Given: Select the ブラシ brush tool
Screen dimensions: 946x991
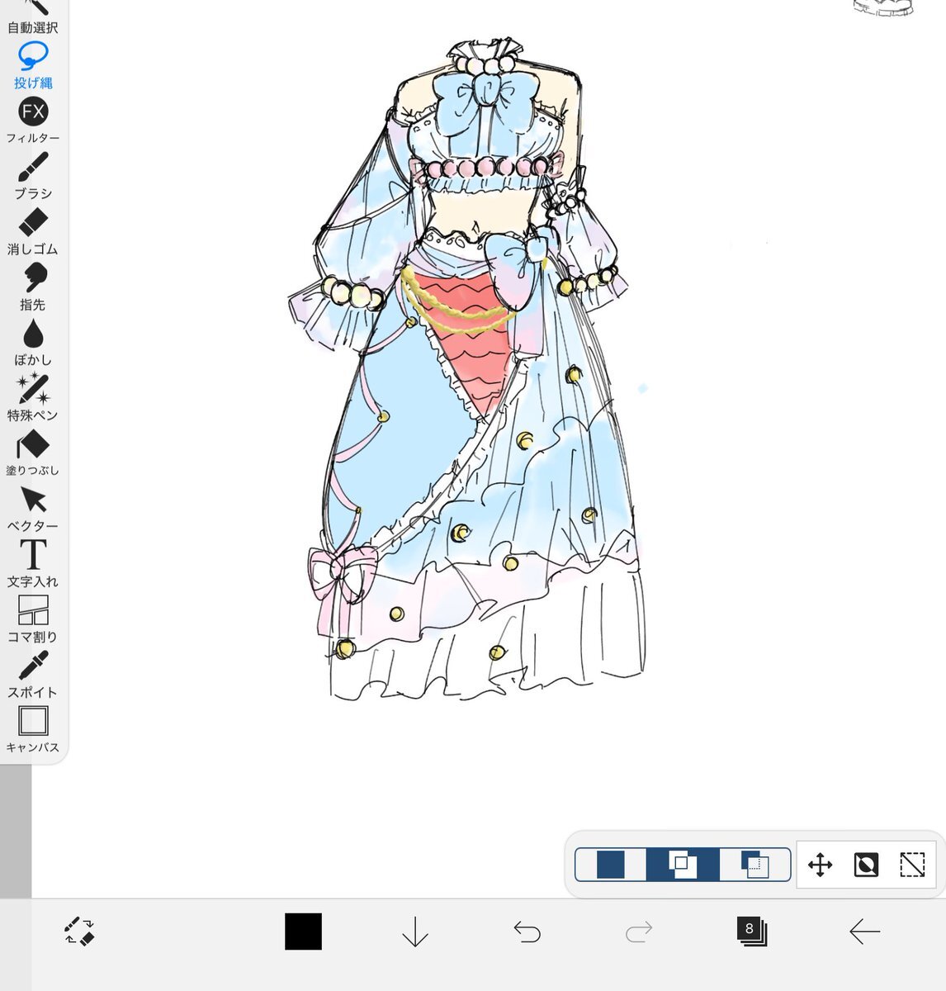Looking at the screenshot, I should [33, 176].
